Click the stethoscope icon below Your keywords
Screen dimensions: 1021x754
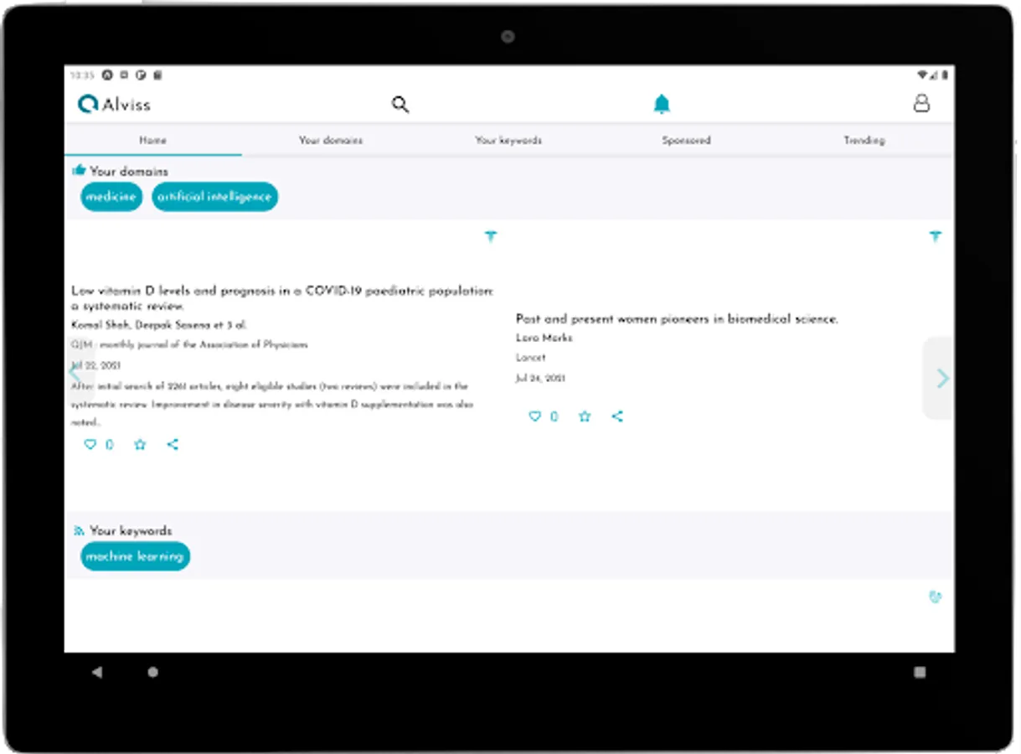(x=936, y=597)
